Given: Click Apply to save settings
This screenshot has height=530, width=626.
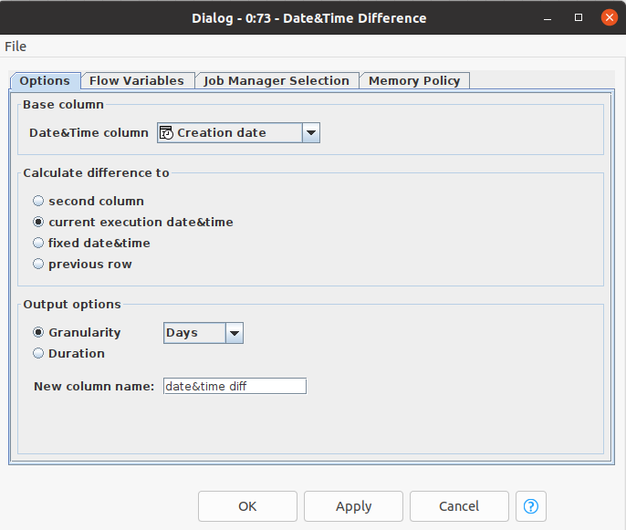Looking at the screenshot, I should (x=353, y=506).
